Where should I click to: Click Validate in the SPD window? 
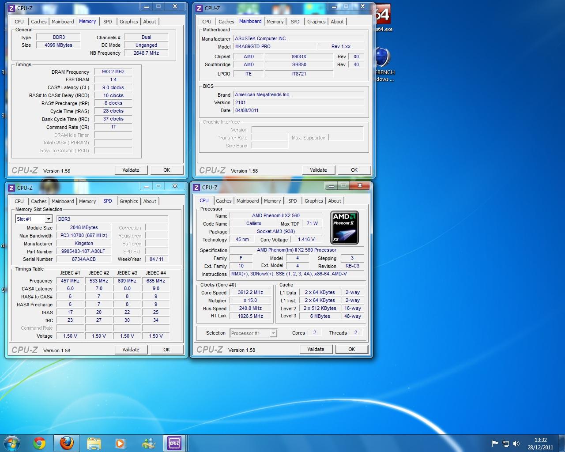[x=131, y=350]
